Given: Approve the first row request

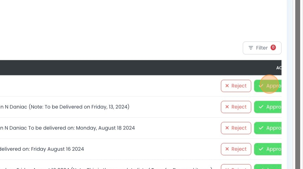Looking at the screenshot, I should [268, 86].
